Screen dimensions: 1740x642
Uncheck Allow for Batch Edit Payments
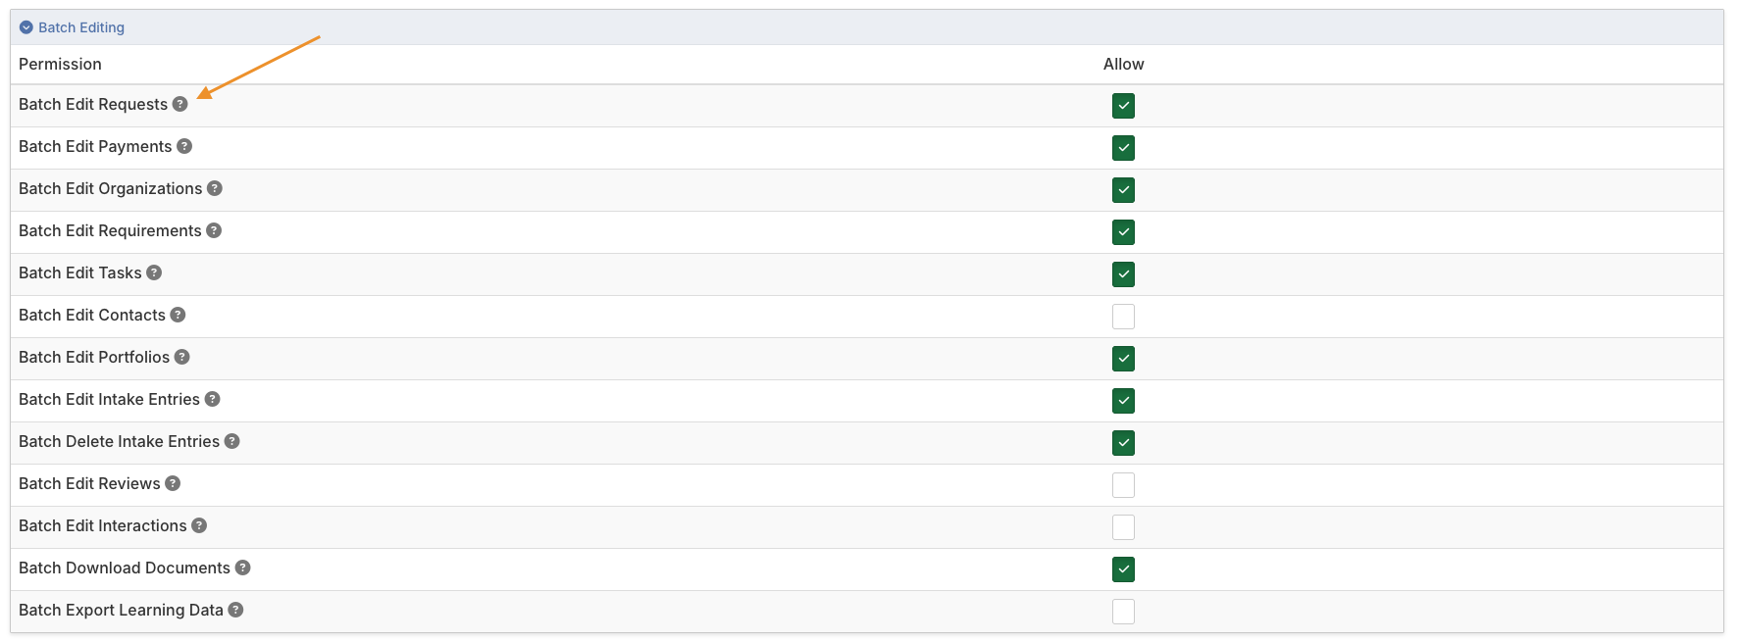1123,148
